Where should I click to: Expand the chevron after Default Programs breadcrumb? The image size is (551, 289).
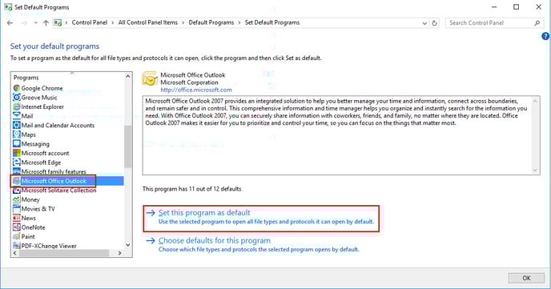239,23
